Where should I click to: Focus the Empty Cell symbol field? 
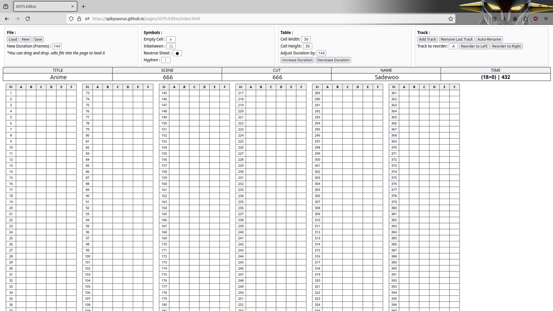pos(171,40)
